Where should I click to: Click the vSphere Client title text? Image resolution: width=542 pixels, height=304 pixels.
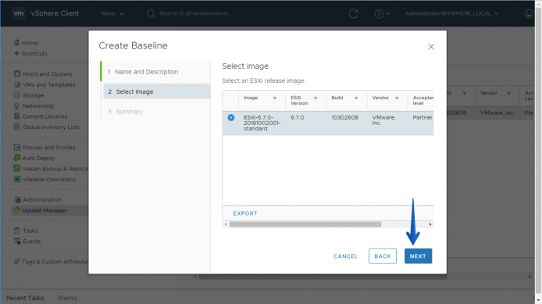(55, 13)
